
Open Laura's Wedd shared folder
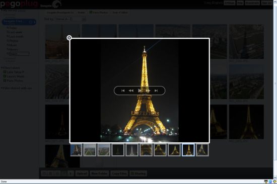click(x=14, y=76)
